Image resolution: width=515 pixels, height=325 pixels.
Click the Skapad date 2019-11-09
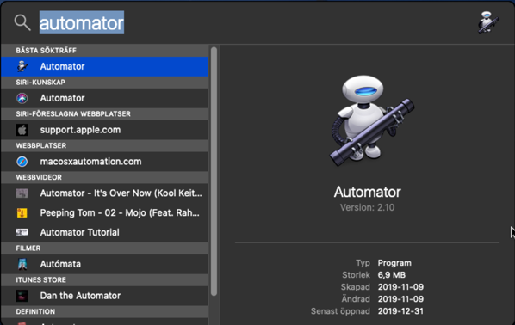pyautogui.click(x=400, y=287)
